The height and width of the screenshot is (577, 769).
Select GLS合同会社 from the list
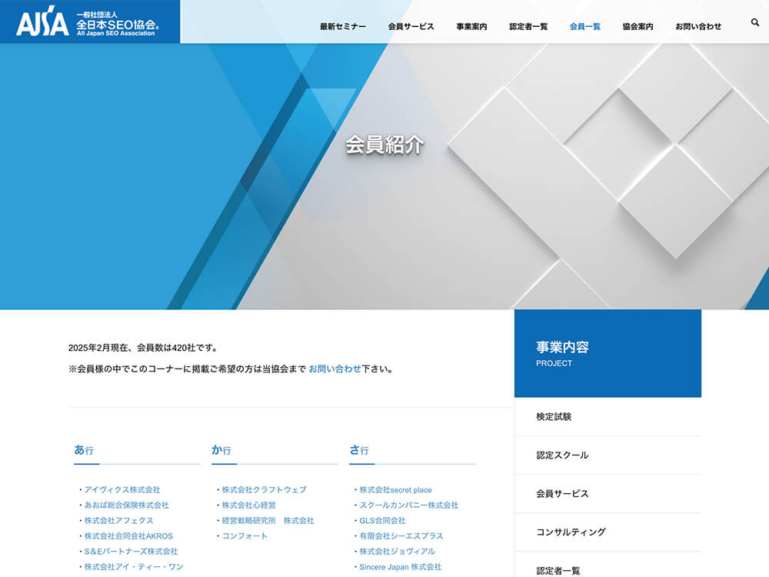click(x=382, y=521)
